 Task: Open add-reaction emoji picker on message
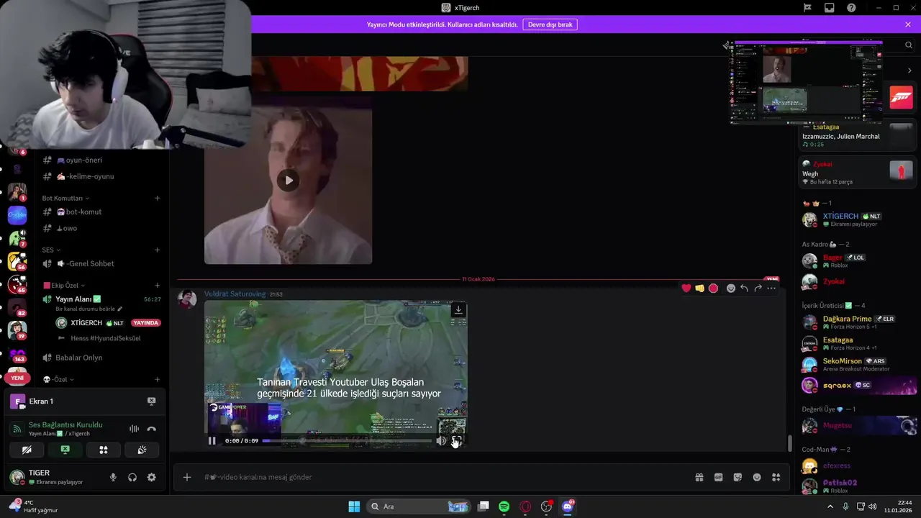click(x=731, y=288)
